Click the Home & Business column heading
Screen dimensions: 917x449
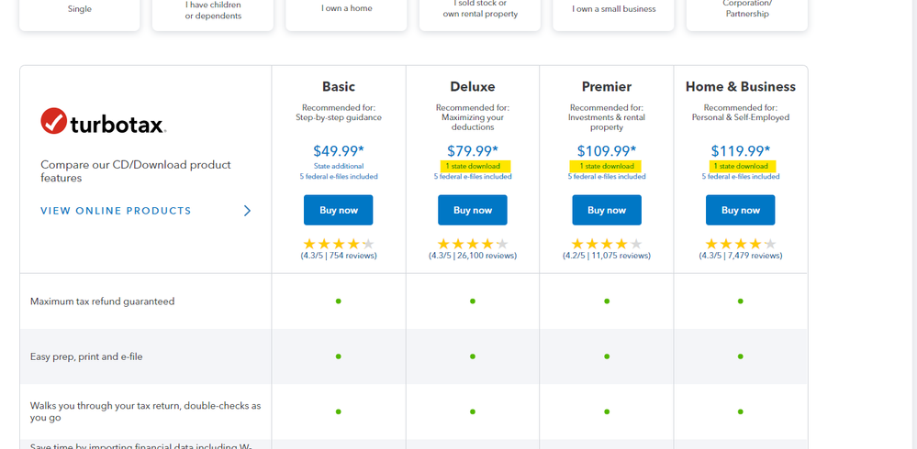coord(741,86)
